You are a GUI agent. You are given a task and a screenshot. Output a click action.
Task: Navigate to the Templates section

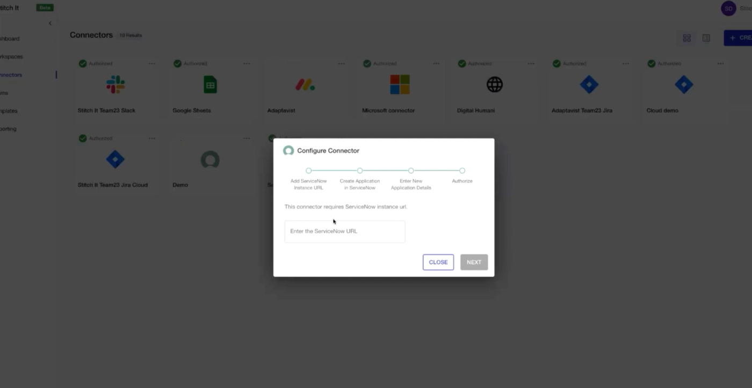pyautogui.click(x=9, y=111)
